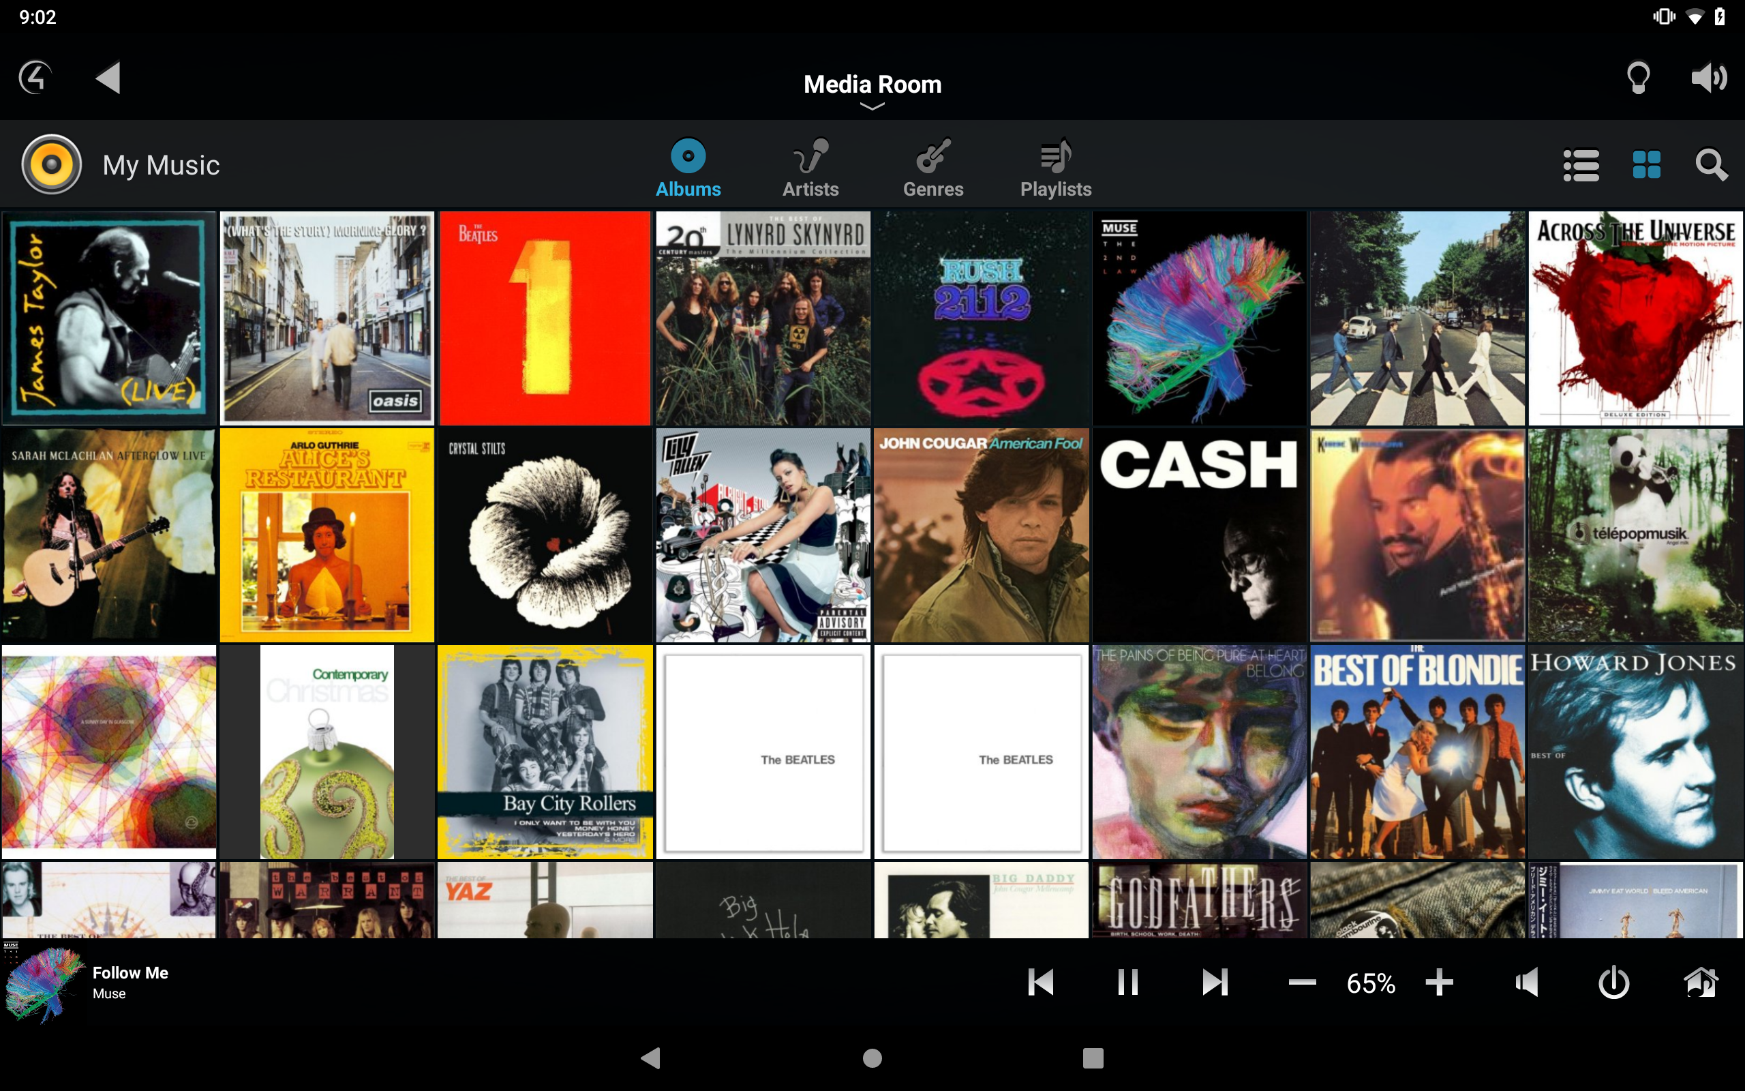Go back using the top-left triangle arrow
Screen dimensions: 1745x1091
click(x=108, y=78)
